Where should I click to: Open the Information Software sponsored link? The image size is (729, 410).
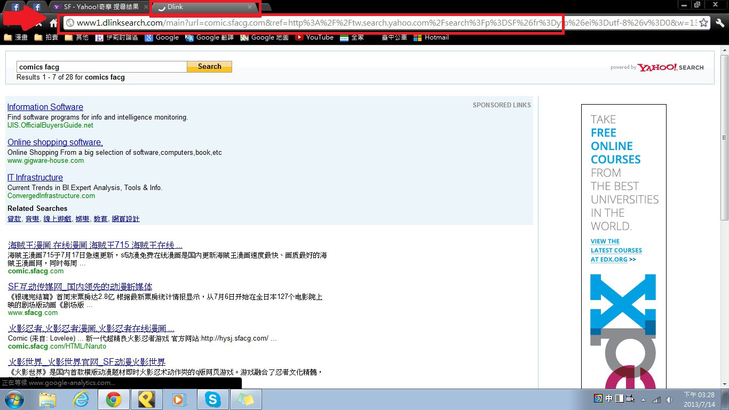pyautogui.click(x=45, y=107)
